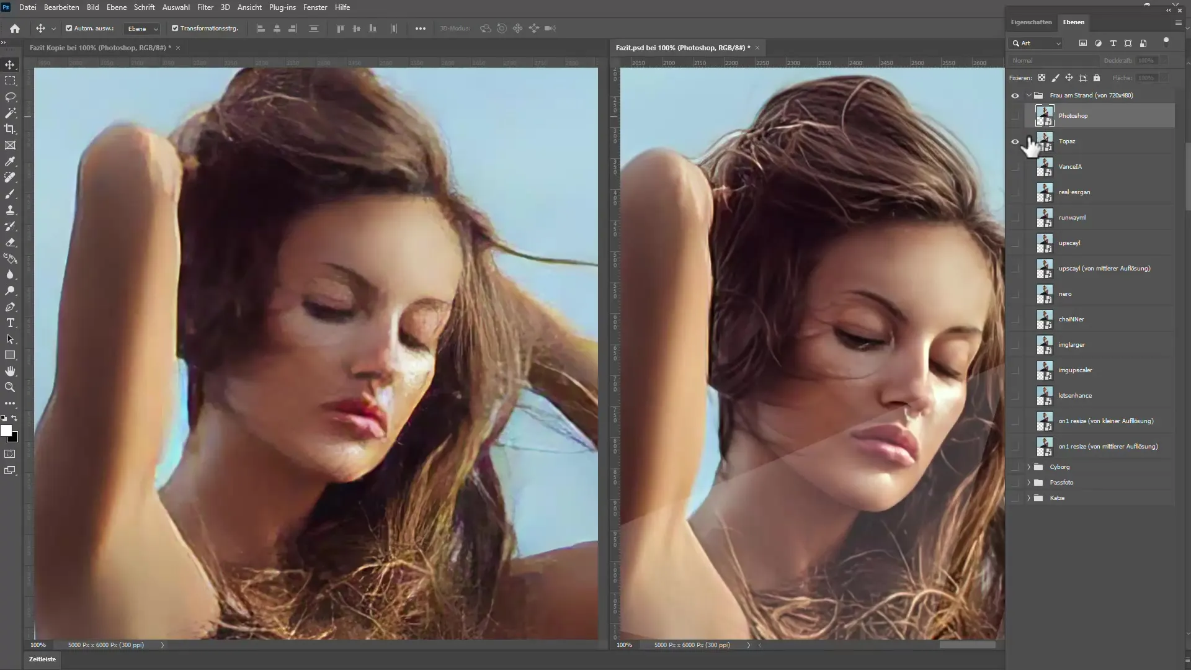Select Photoshop layer thumbnail
Screen dimensions: 1191x670
tap(1045, 115)
